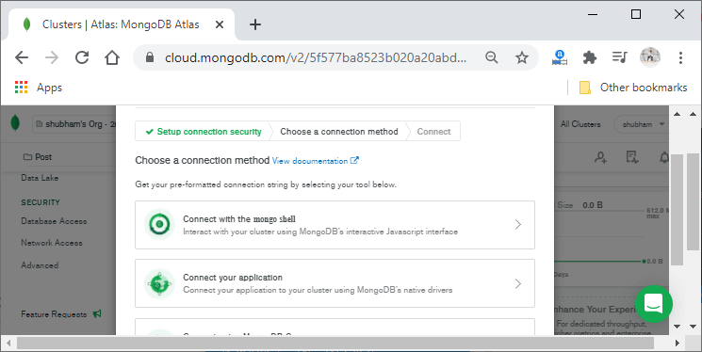Expand chevron on mongo shell row
702x352 pixels.
tap(518, 224)
